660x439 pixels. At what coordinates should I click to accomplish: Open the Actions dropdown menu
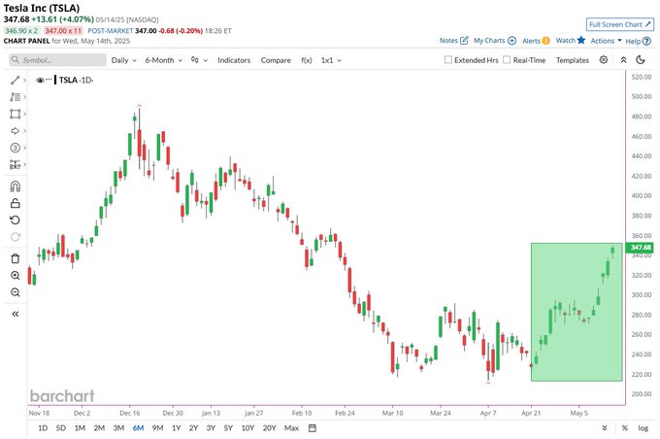tap(606, 41)
